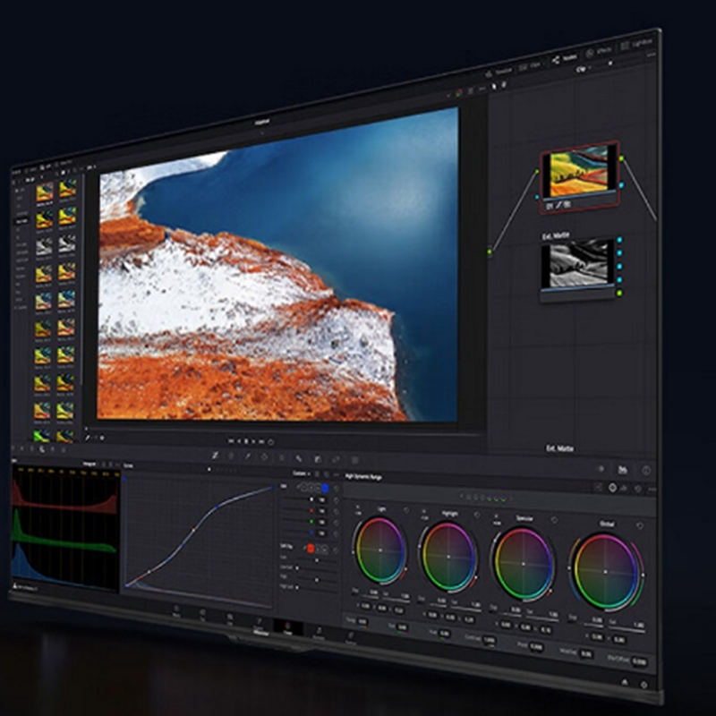
Task: Reset the Highlight zone wheel
Action: (477, 515)
